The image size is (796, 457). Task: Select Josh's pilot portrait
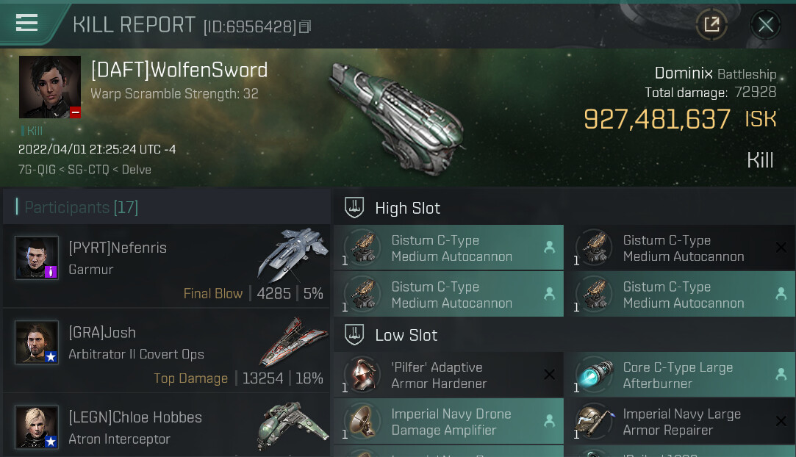37,342
